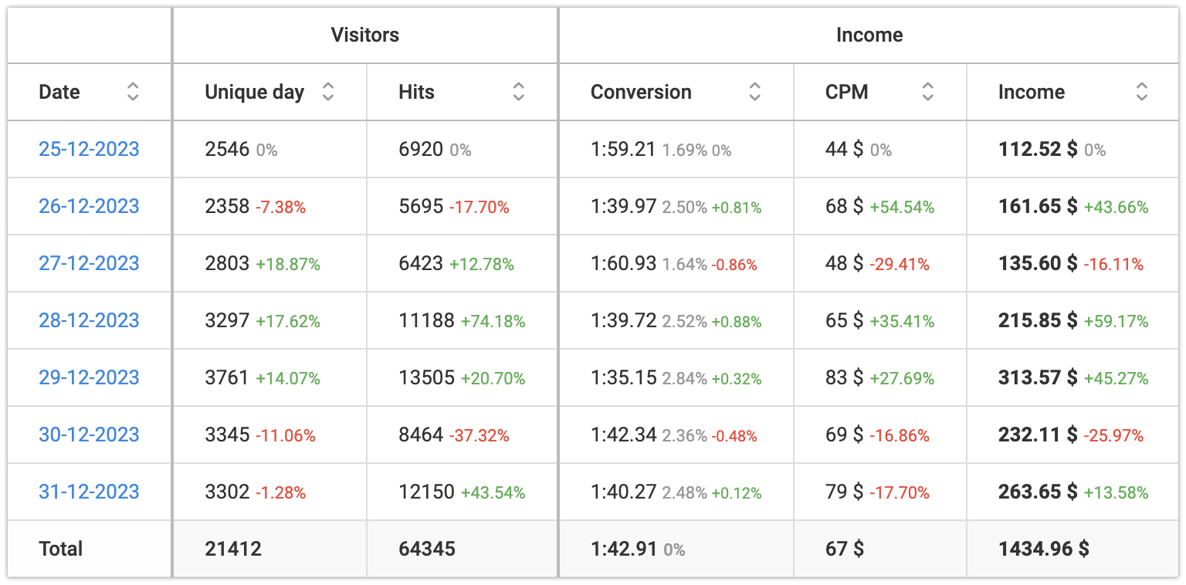
Task: Select conversion ratio 1:59.21
Action: 624,149
